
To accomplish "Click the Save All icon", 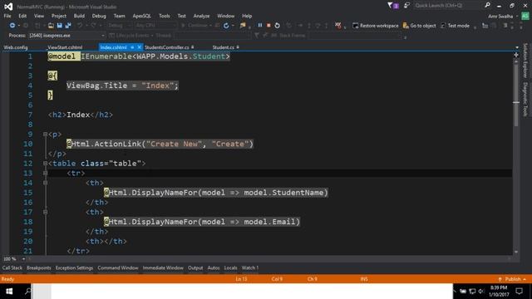I will coord(68,26).
